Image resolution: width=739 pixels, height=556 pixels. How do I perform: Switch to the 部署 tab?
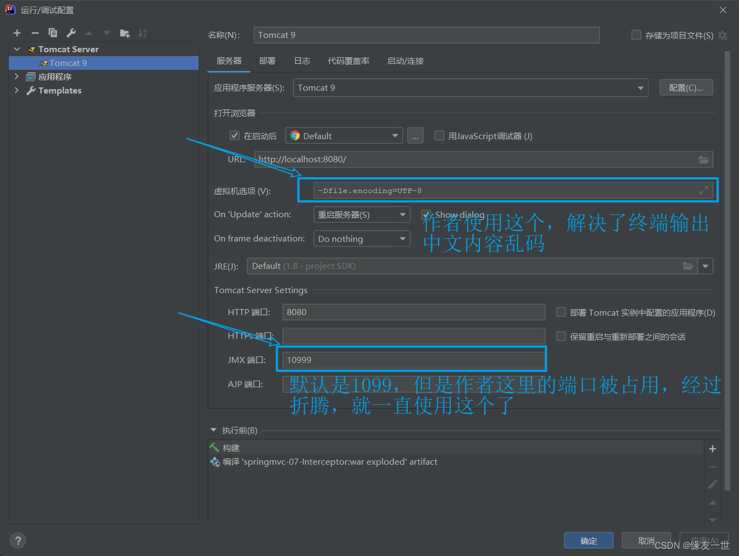[267, 61]
